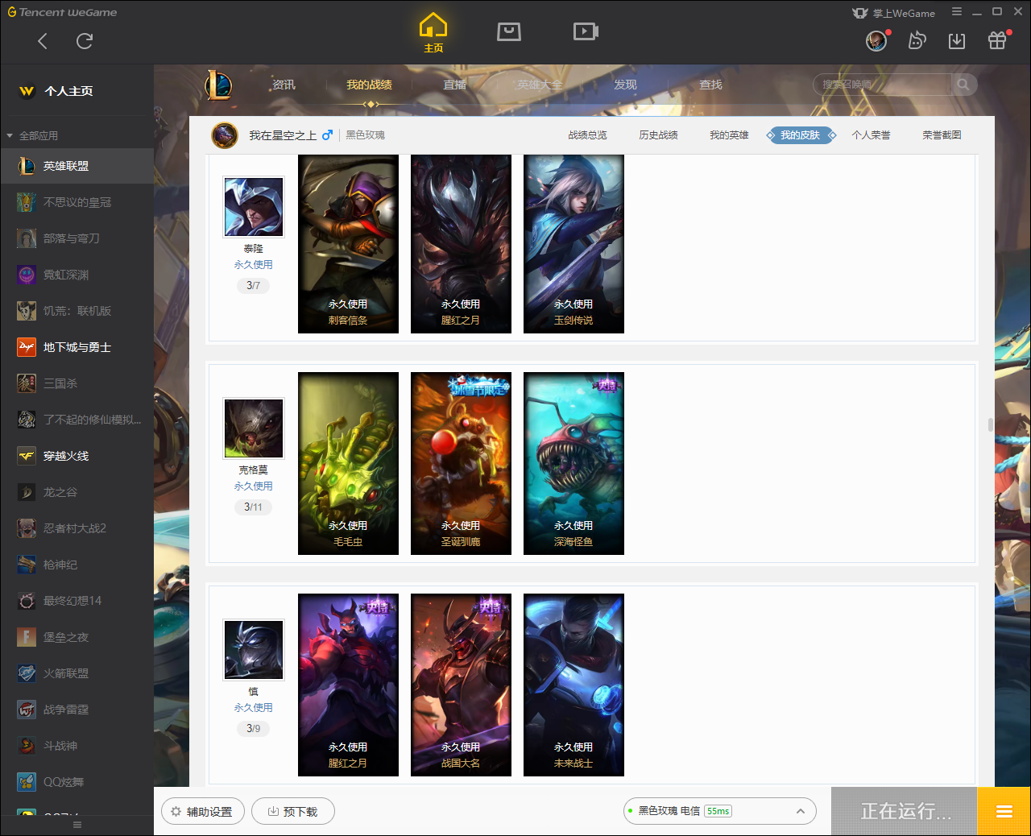
Task: Open 历史战绩 sub-tab
Action: pyautogui.click(x=658, y=135)
